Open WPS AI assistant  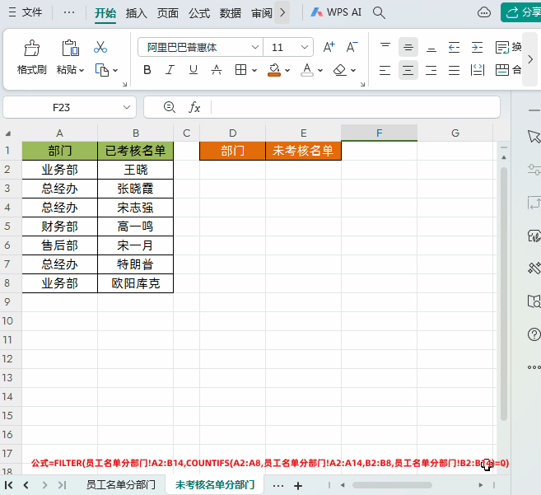coord(336,12)
